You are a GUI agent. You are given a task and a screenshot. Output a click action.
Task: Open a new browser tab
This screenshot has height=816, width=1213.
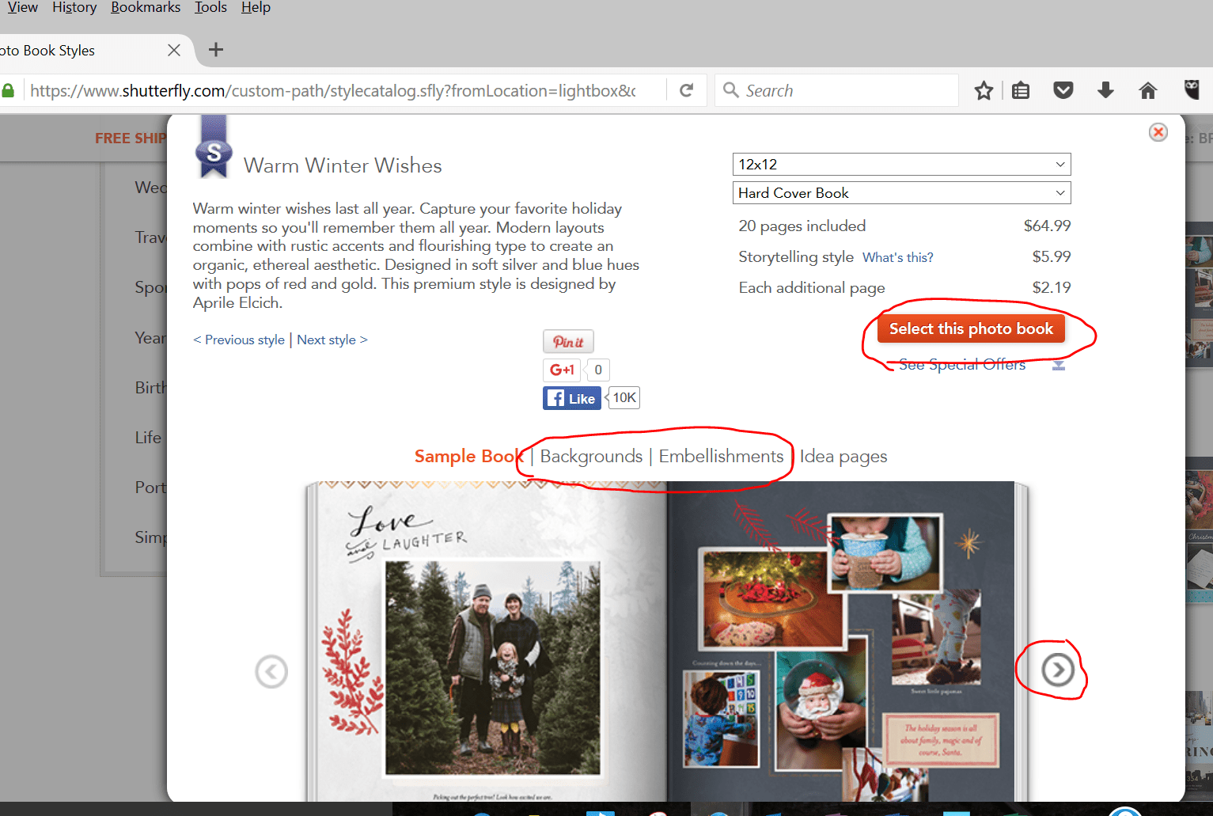pos(215,50)
